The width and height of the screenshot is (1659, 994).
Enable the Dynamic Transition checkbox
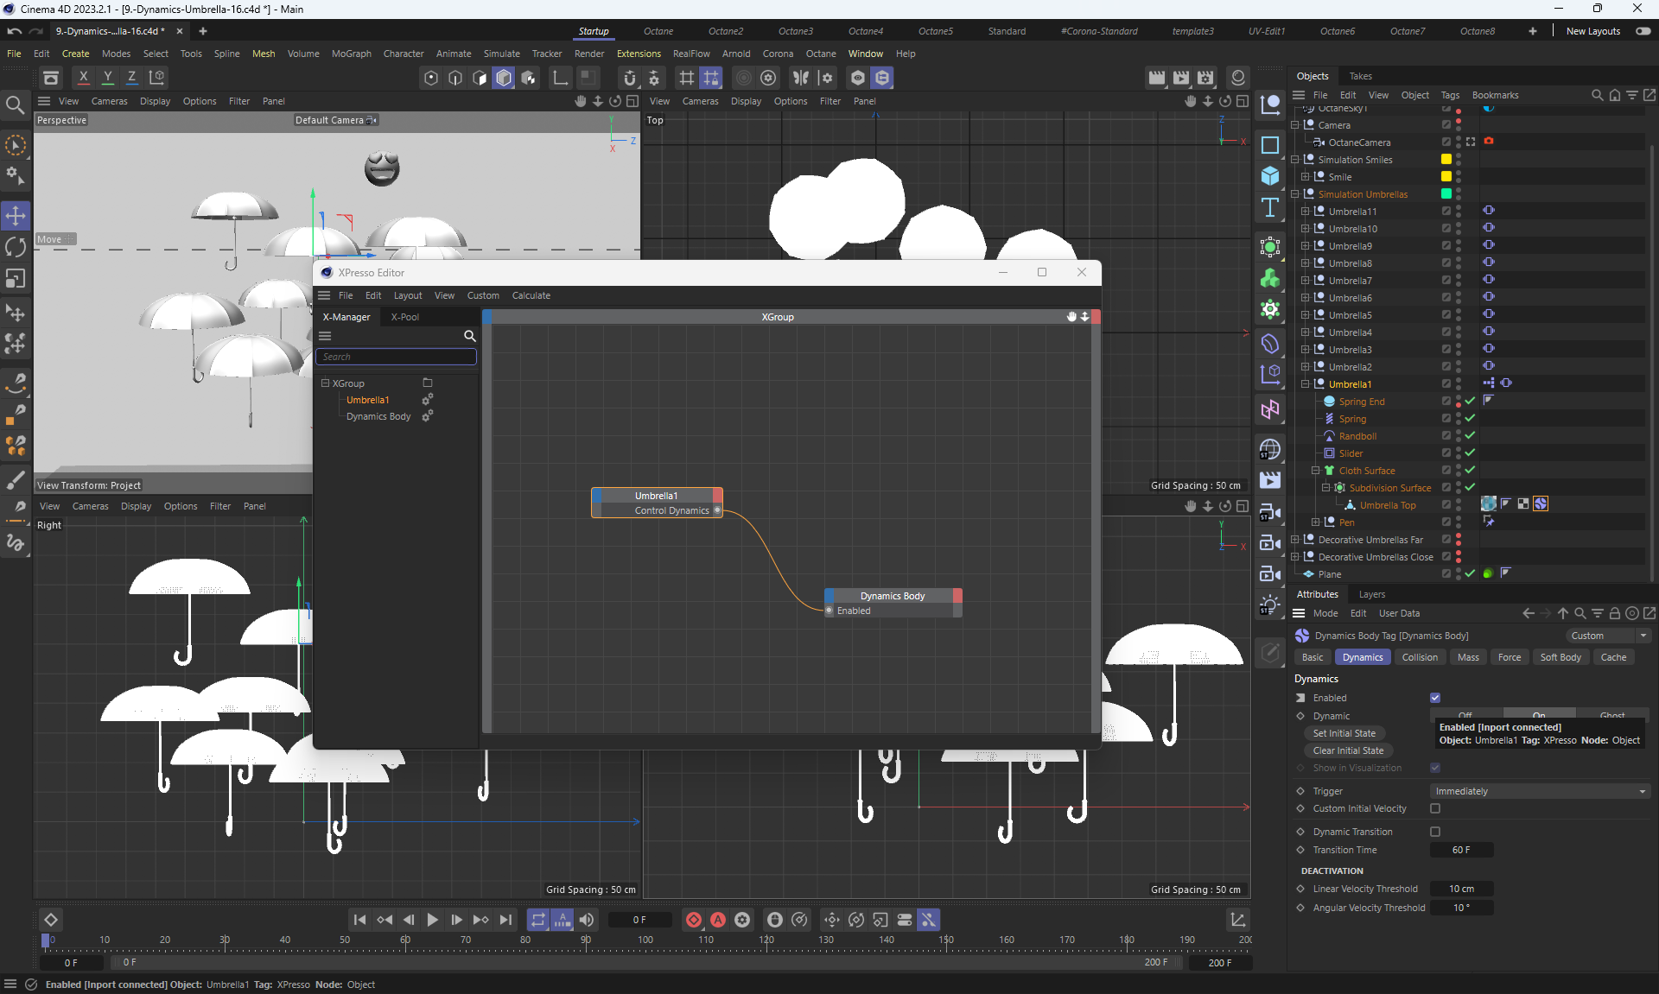[1434, 832]
